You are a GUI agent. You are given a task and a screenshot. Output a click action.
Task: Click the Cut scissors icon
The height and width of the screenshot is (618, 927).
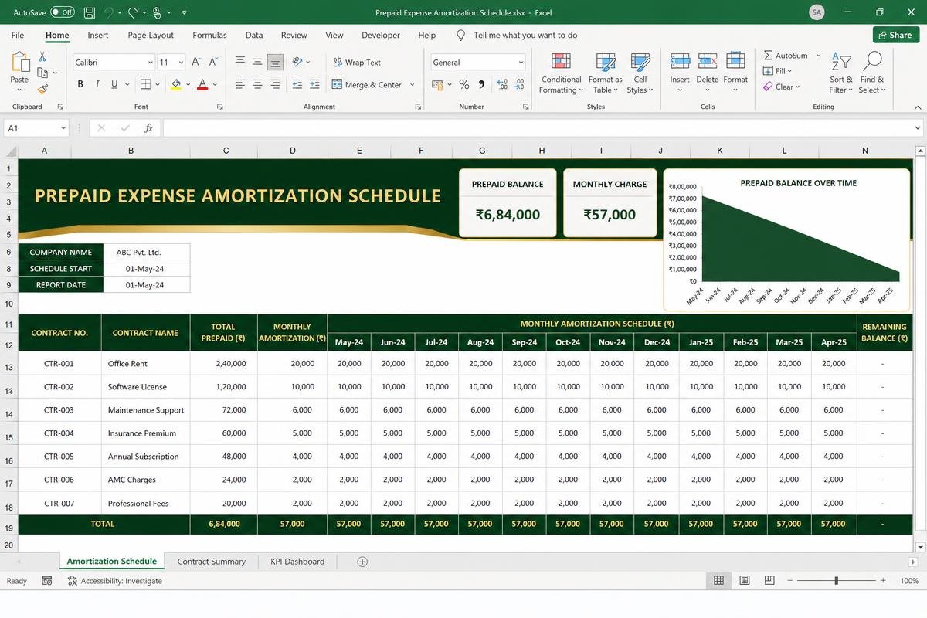click(42, 57)
